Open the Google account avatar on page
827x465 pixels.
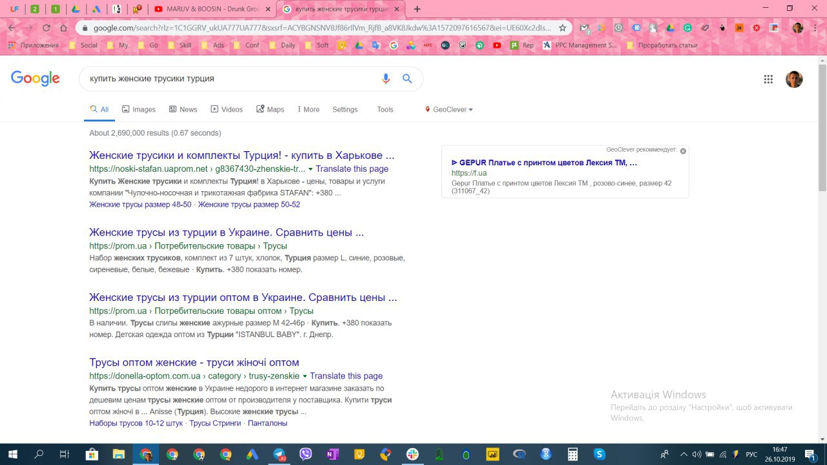click(794, 79)
